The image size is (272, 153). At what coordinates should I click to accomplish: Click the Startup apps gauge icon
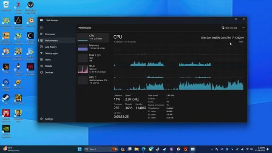(x=42, y=53)
